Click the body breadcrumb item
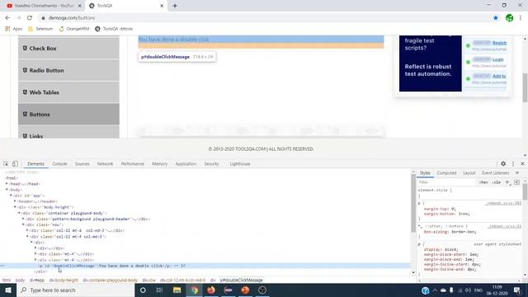 point(20,280)
